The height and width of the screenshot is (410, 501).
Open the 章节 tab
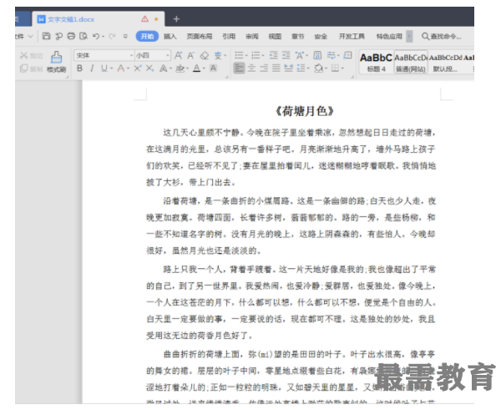(x=298, y=36)
